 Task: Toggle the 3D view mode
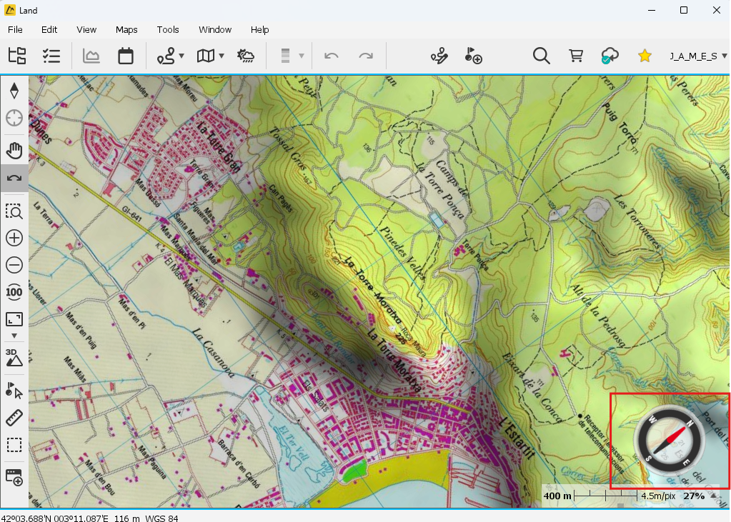(14, 357)
